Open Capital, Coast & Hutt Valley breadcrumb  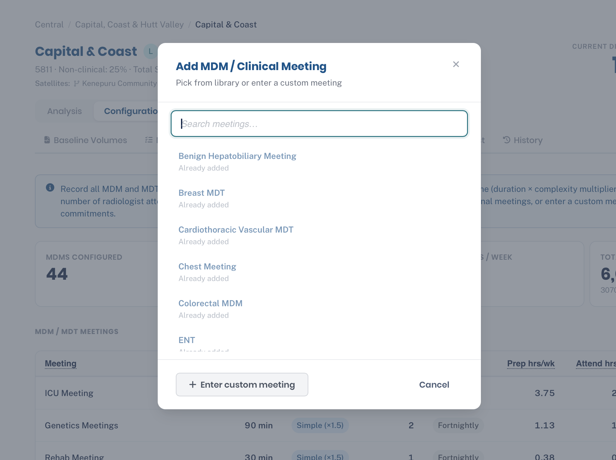point(129,25)
